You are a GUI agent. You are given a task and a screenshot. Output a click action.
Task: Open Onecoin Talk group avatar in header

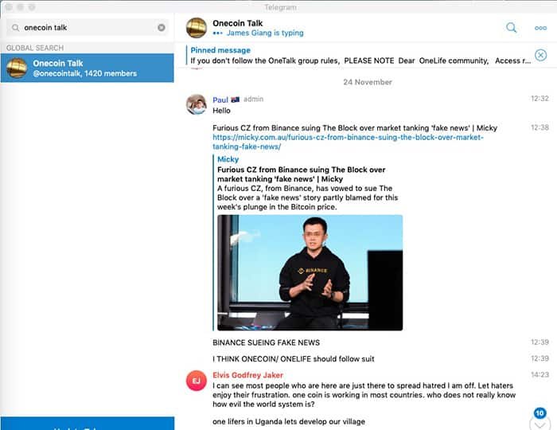coord(197,28)
